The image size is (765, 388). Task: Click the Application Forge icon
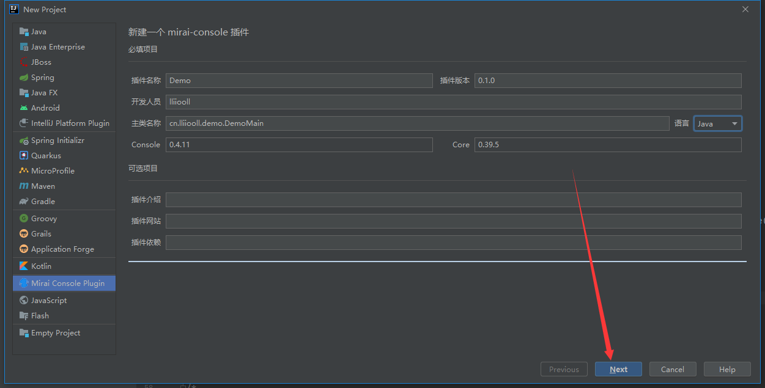24,249
